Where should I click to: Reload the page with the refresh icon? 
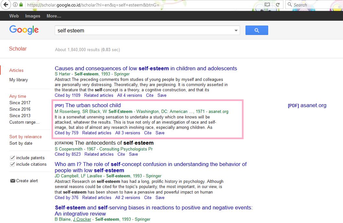pyautogui.click(x=278, y=5)
